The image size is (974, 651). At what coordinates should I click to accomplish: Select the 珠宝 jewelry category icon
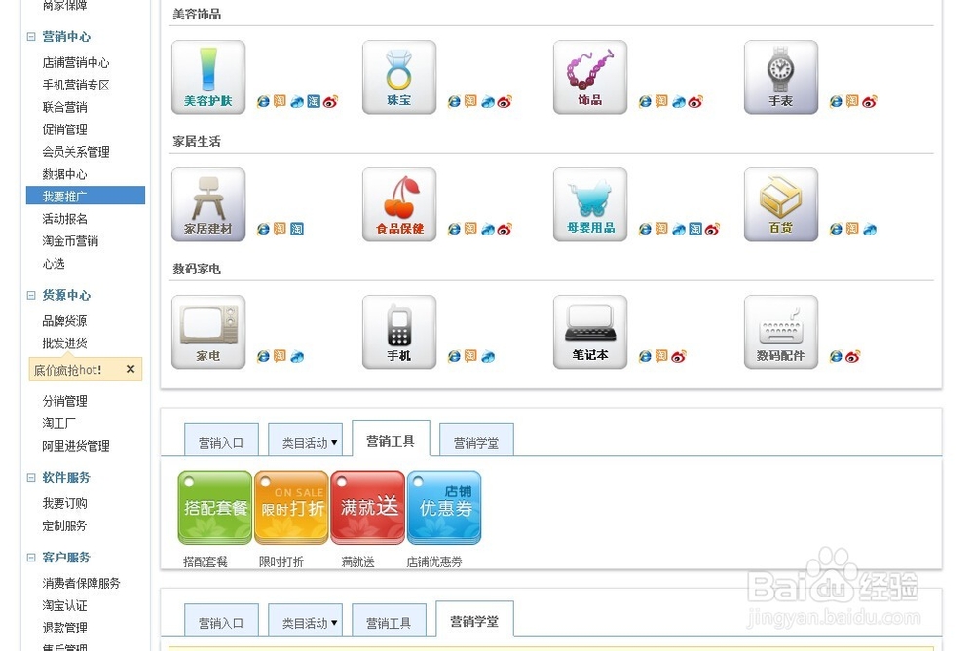398,76
